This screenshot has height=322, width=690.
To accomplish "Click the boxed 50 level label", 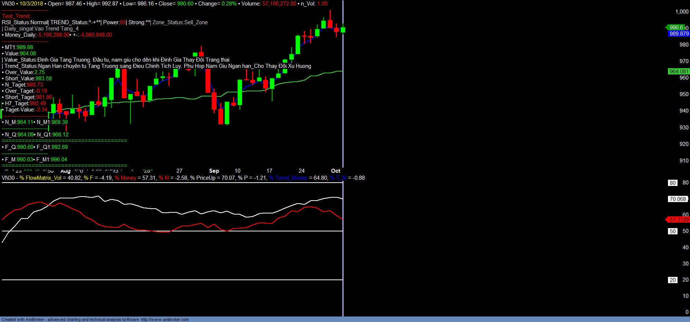I will (672, 231).
